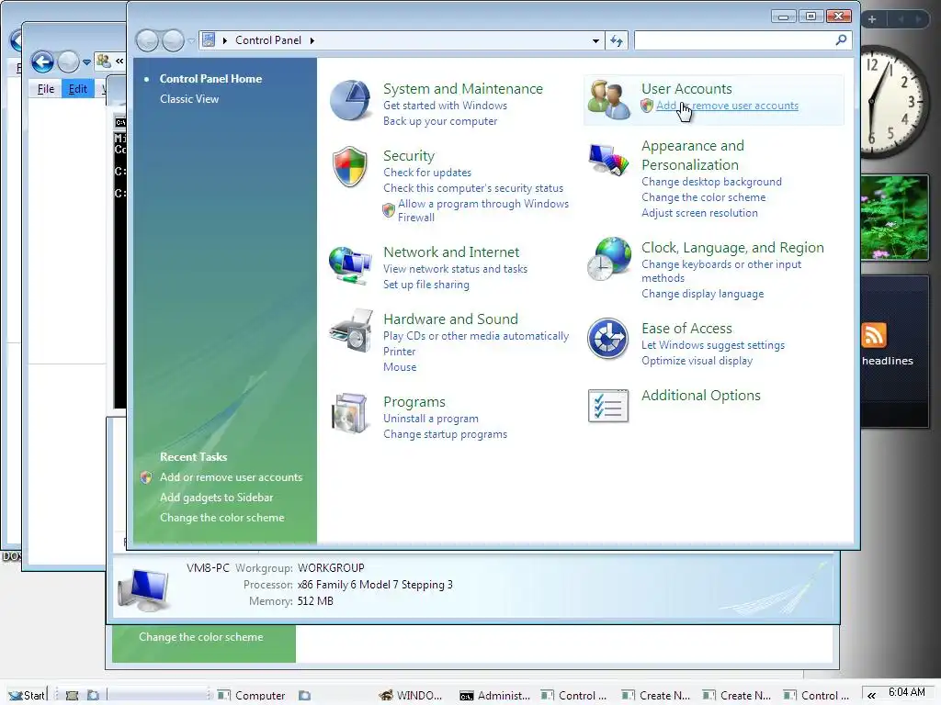This screenshot has width=941, height=705.
Task: Click the User Accounts people icon
Action: tap(608, 99)
